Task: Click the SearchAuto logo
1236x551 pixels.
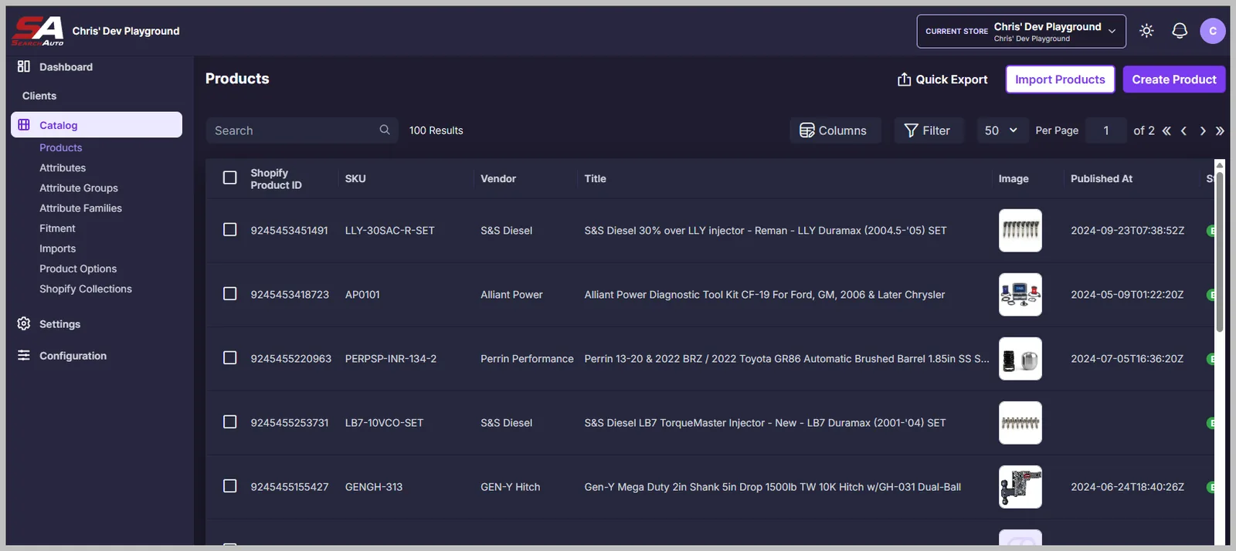Action: click(38, 31)
